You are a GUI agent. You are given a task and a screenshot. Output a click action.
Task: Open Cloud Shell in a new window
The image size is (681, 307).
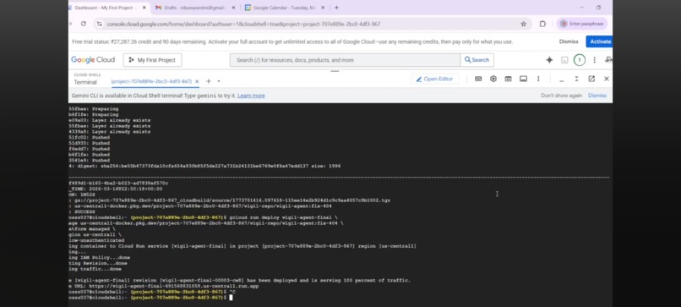591,79
